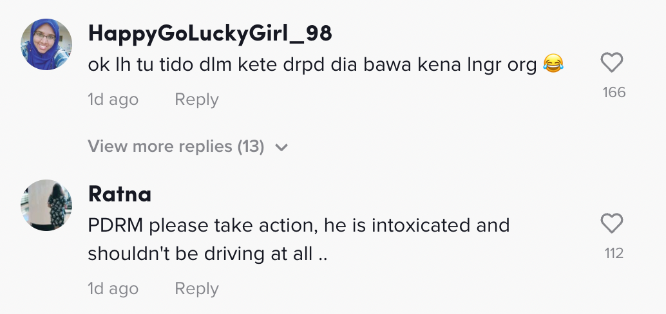Image resolution: width=666 pixels, height=314 pixels.
Task: Click "1d ago" under HappyGoLuckyGirl_98's comment
Action: click(113, 100)
